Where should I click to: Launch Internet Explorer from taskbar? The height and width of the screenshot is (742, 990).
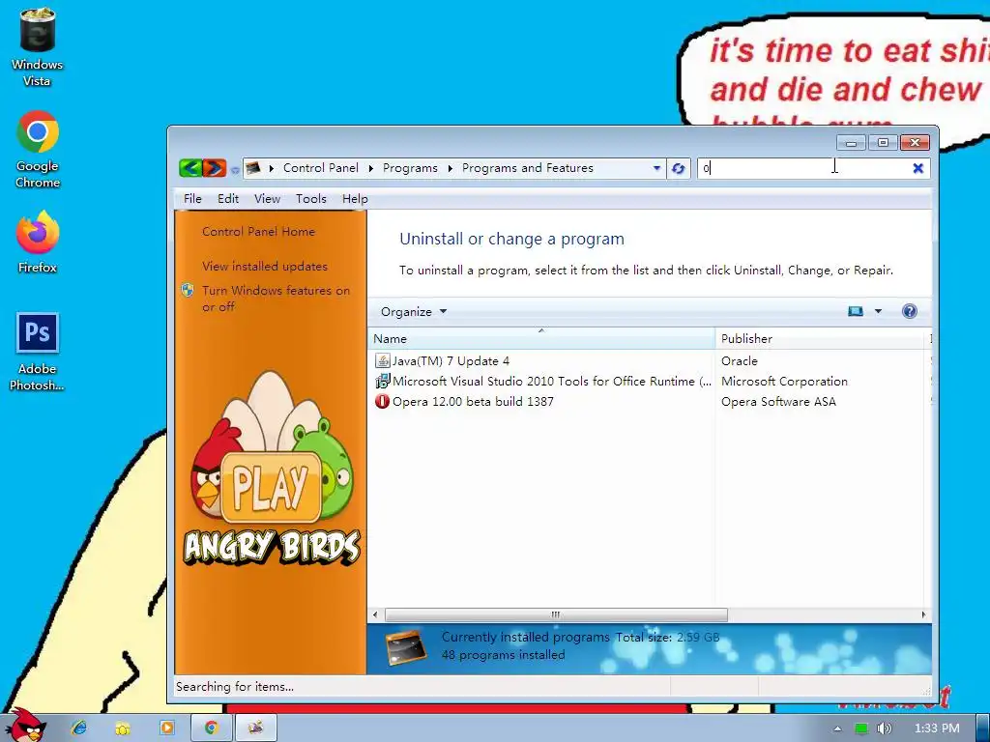[79, 728]
